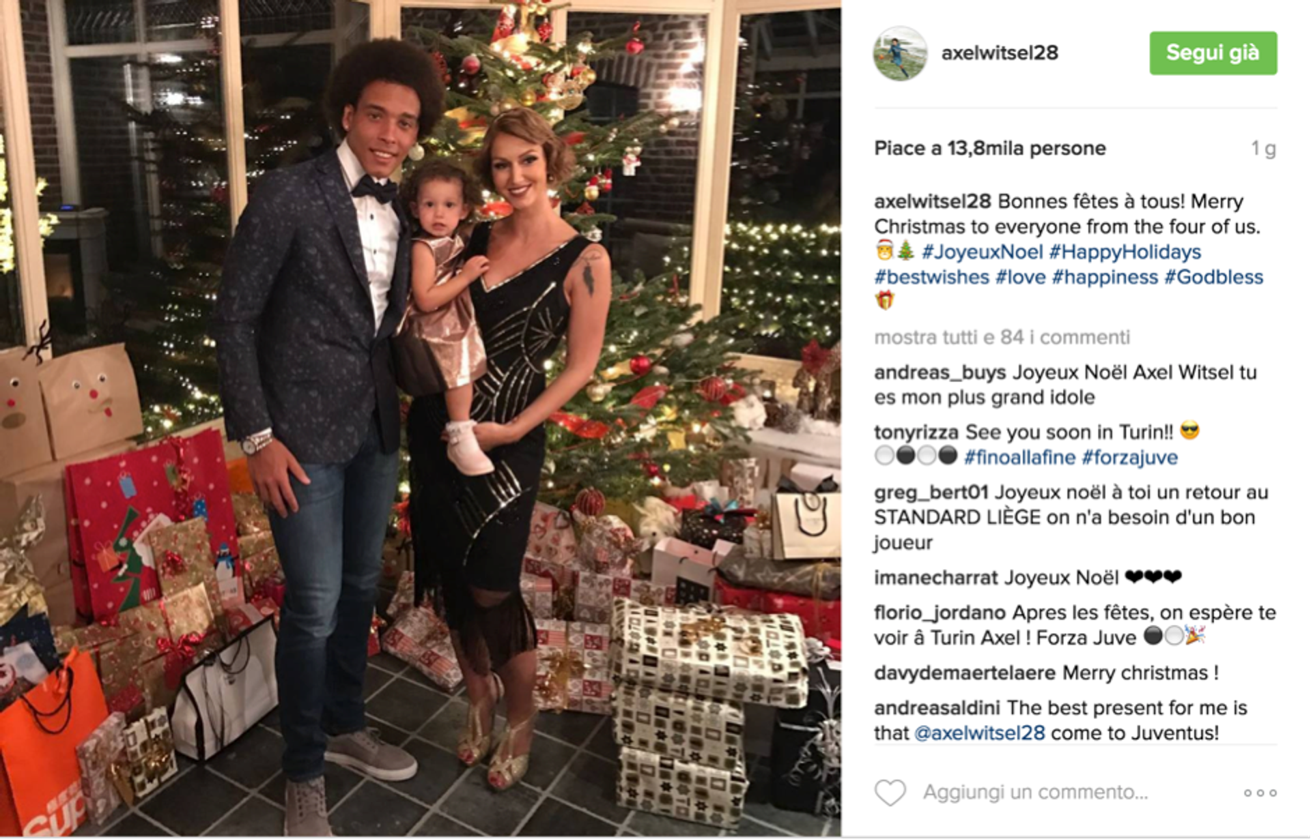Screen dimensions: 1311x839
Task: Open the #JoyeuxNoel hashtag link
Action: point(982,252)
